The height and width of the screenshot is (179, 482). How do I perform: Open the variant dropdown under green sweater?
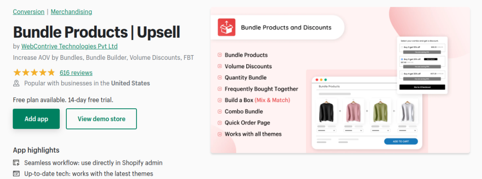(380, 130)
